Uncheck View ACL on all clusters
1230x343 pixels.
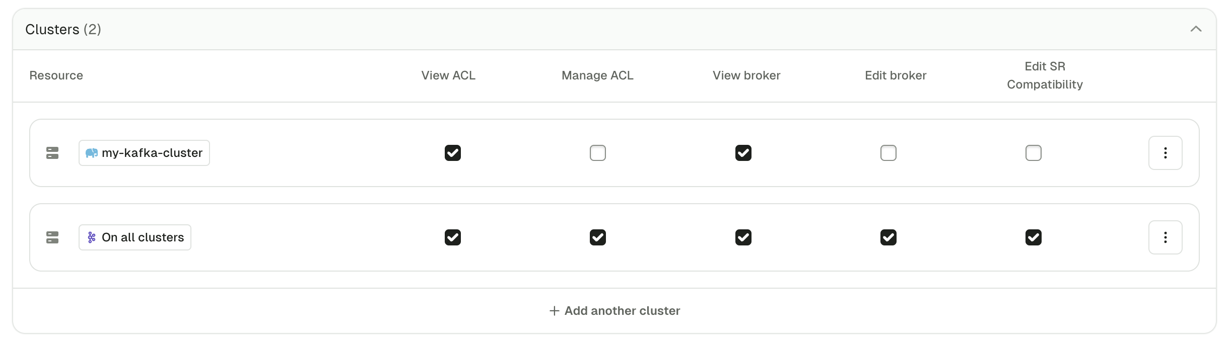coord(453,237)
